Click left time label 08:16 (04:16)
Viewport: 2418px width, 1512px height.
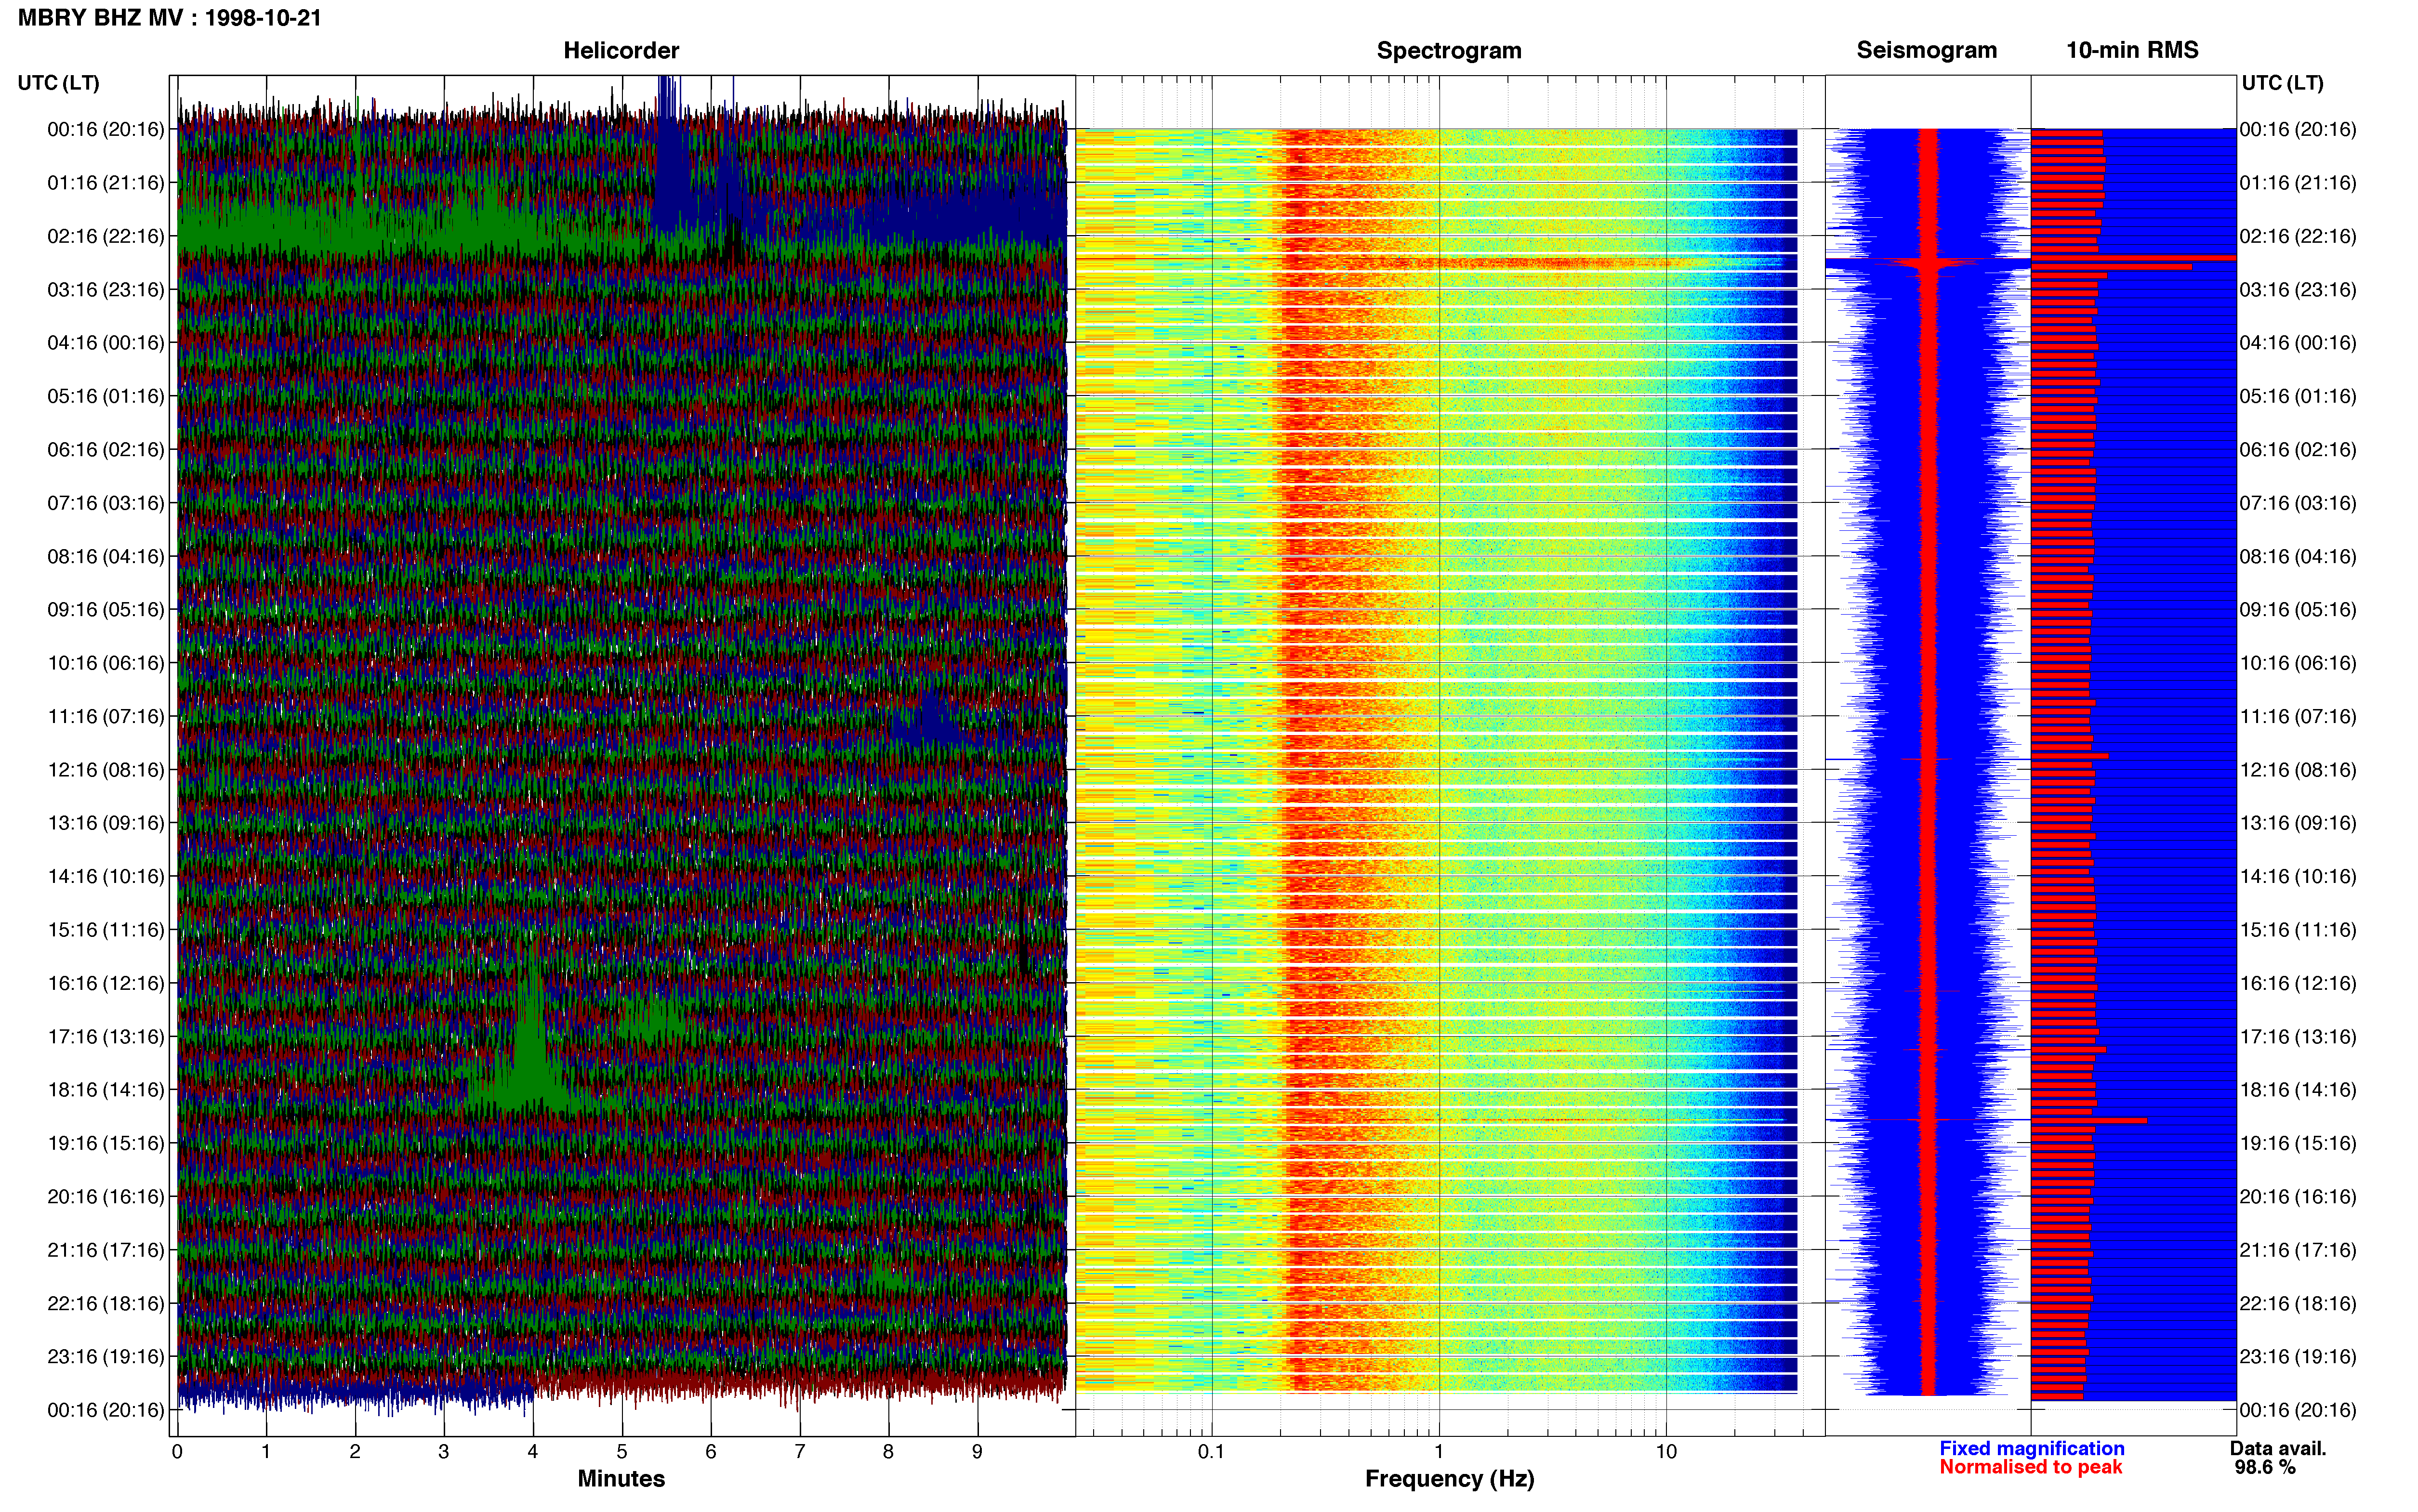pyautogui.click(x=106, y=556)
